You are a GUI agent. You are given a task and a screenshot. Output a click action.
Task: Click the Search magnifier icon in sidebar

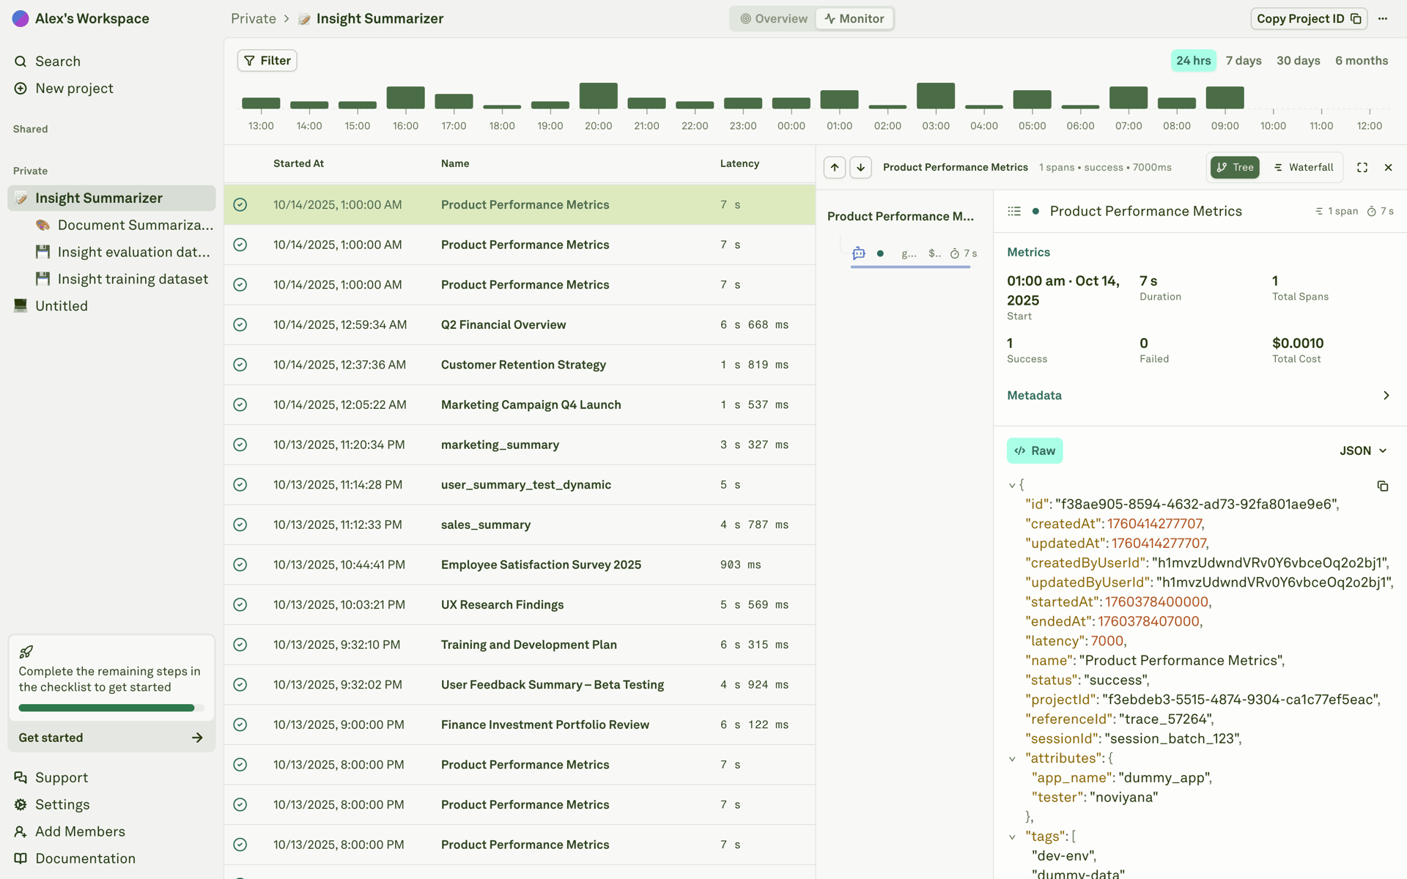click(x=21, y=62)
